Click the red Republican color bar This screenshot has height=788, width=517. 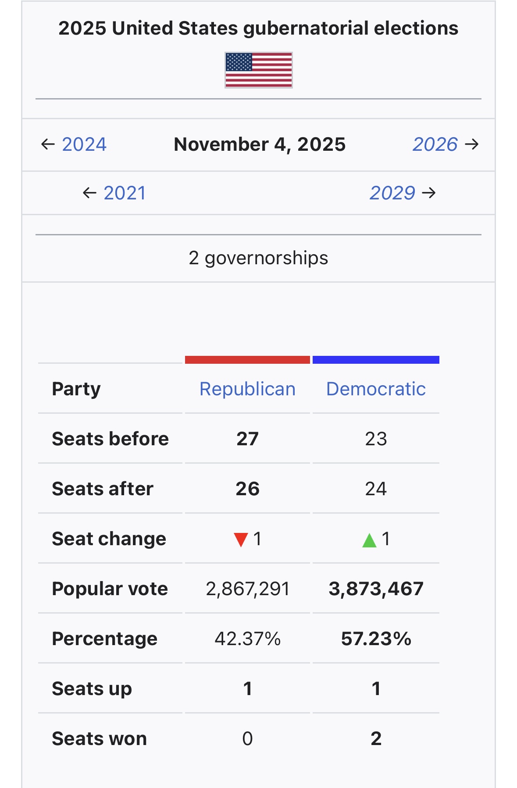point(247,360)
